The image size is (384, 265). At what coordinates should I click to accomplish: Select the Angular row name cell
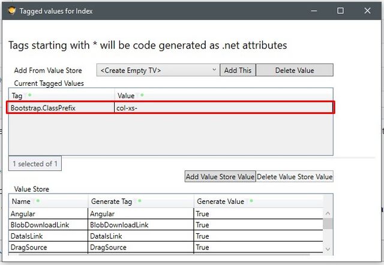tap(48, 213)
